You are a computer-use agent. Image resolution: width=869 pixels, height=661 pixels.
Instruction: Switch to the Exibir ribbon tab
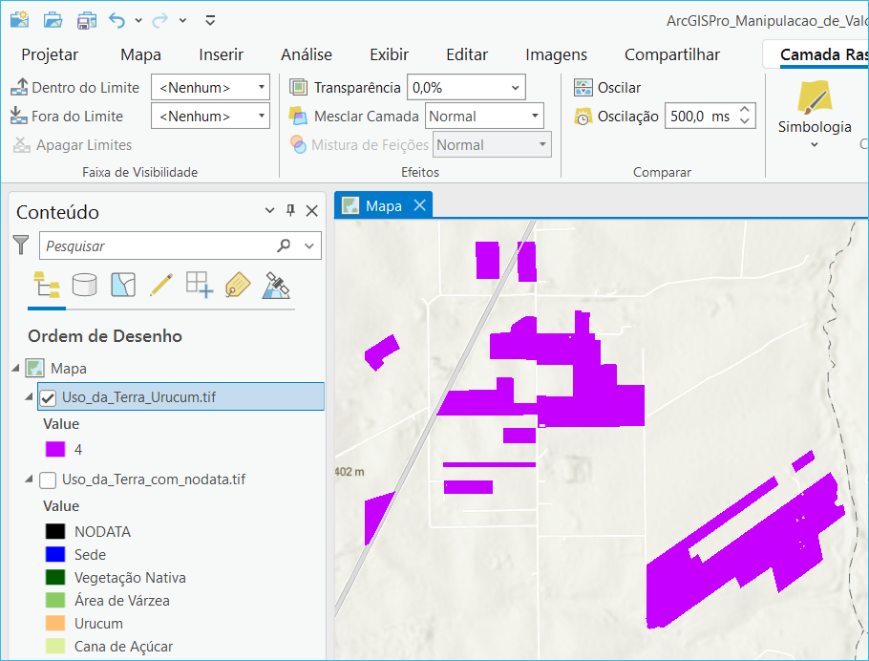(x=389, y=54)
